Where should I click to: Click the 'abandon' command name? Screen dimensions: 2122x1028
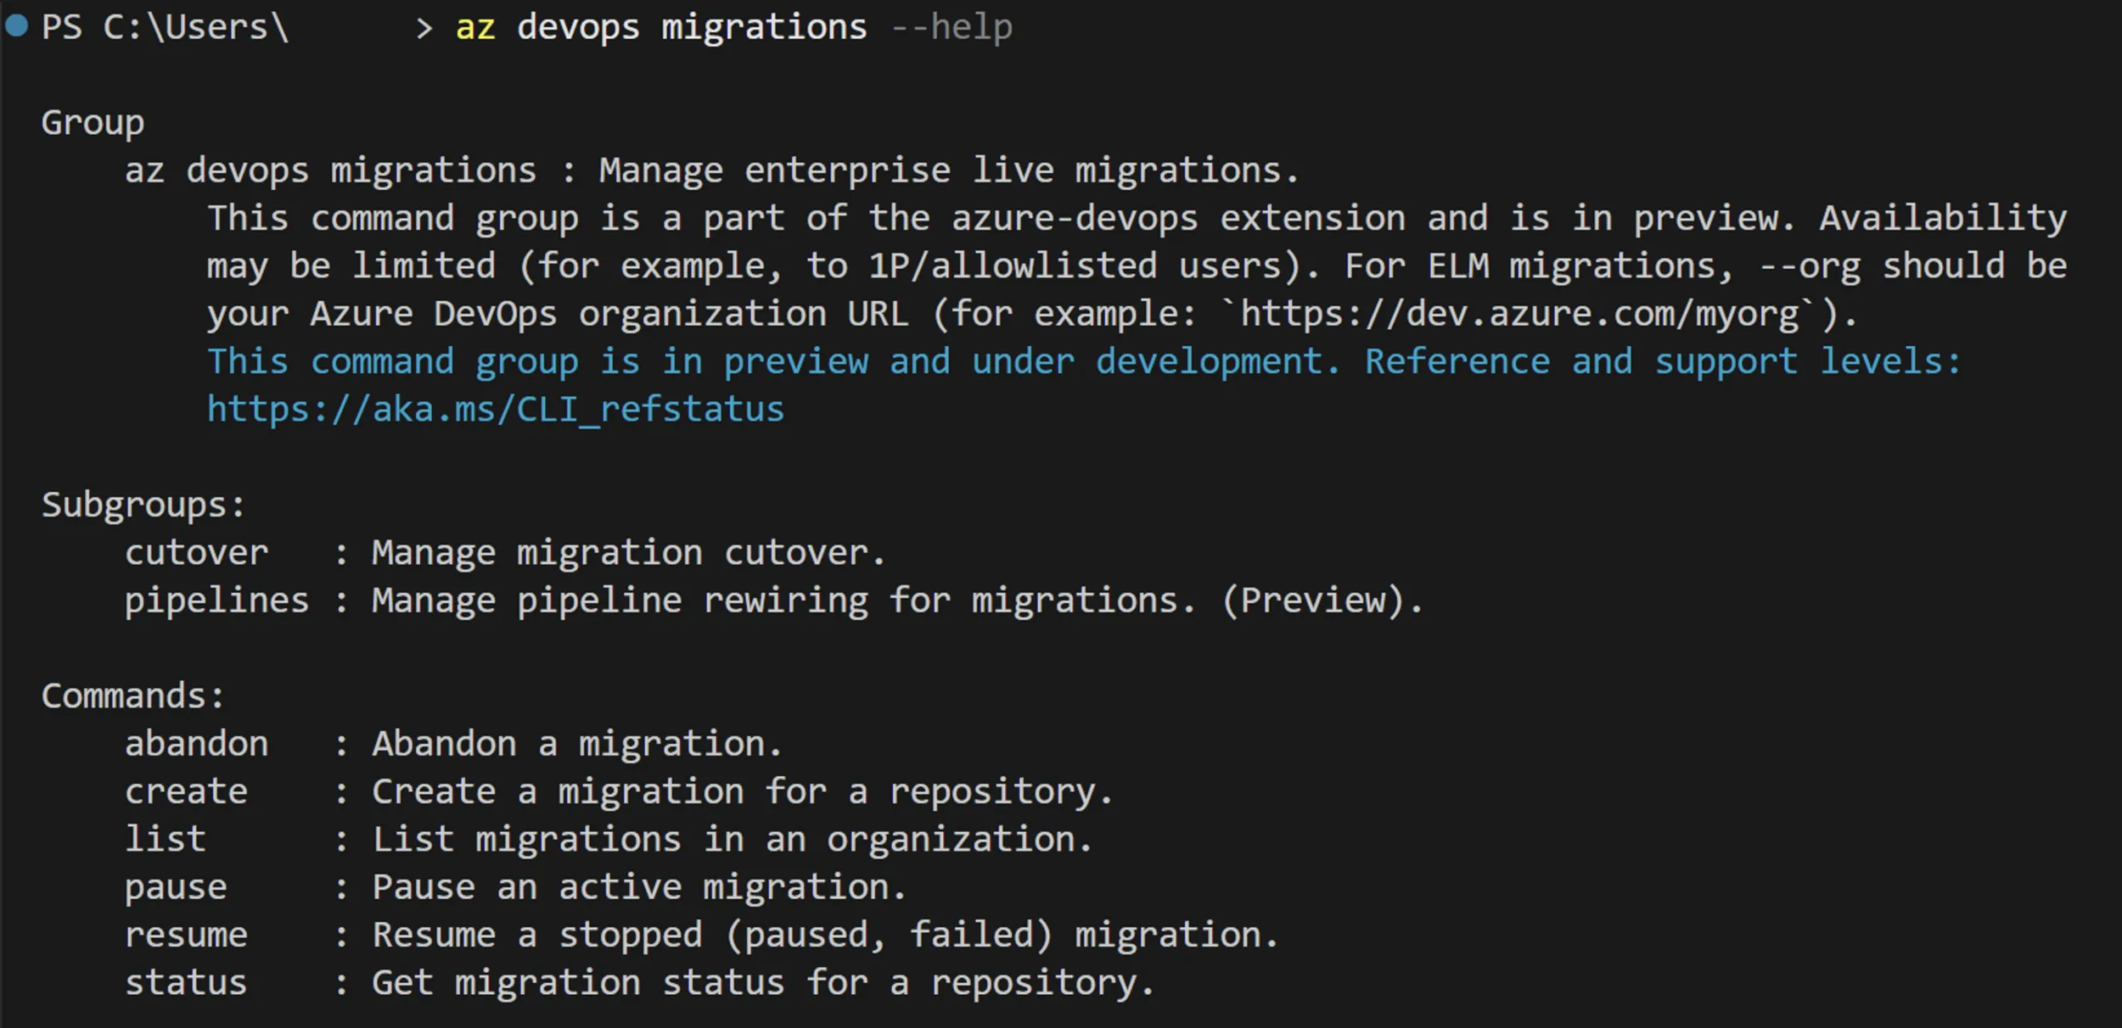pyautogui.click(x=197, y=744)
